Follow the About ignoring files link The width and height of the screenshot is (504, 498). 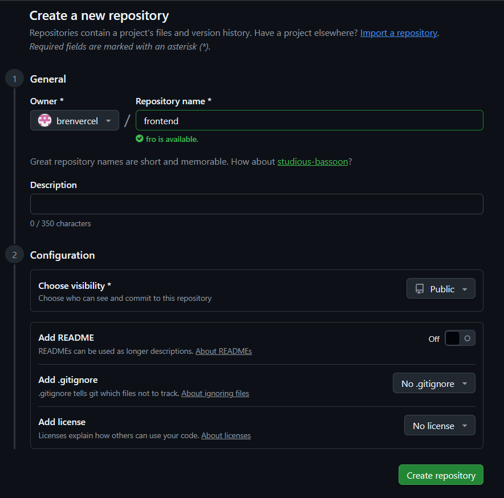[x=215, y=394]
